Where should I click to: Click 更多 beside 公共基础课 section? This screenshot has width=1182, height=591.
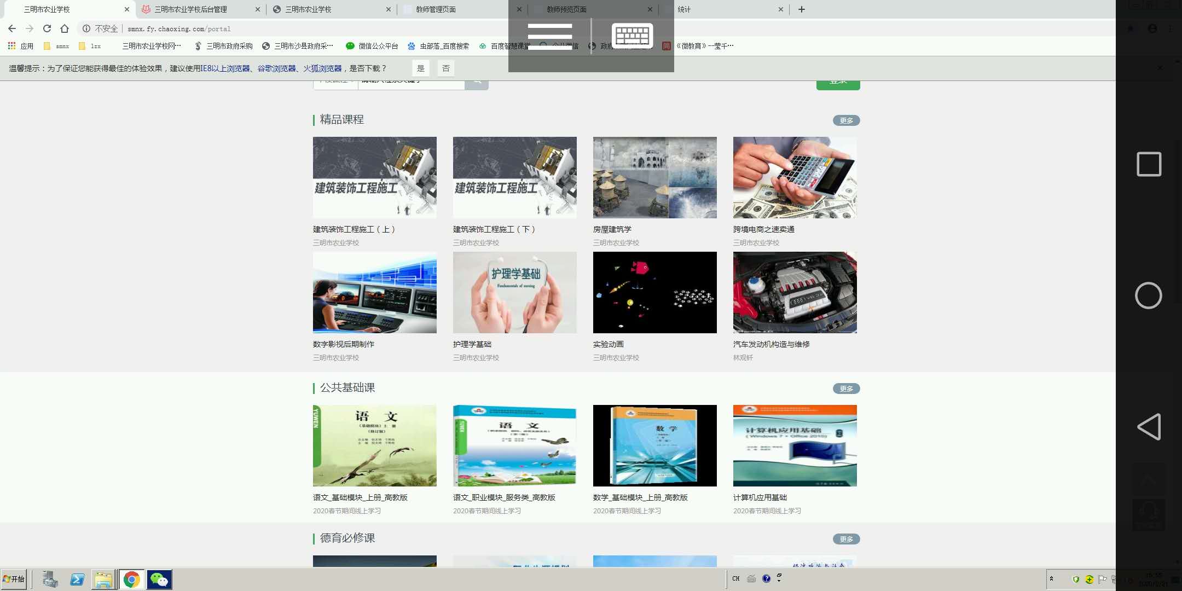[846, 389]
